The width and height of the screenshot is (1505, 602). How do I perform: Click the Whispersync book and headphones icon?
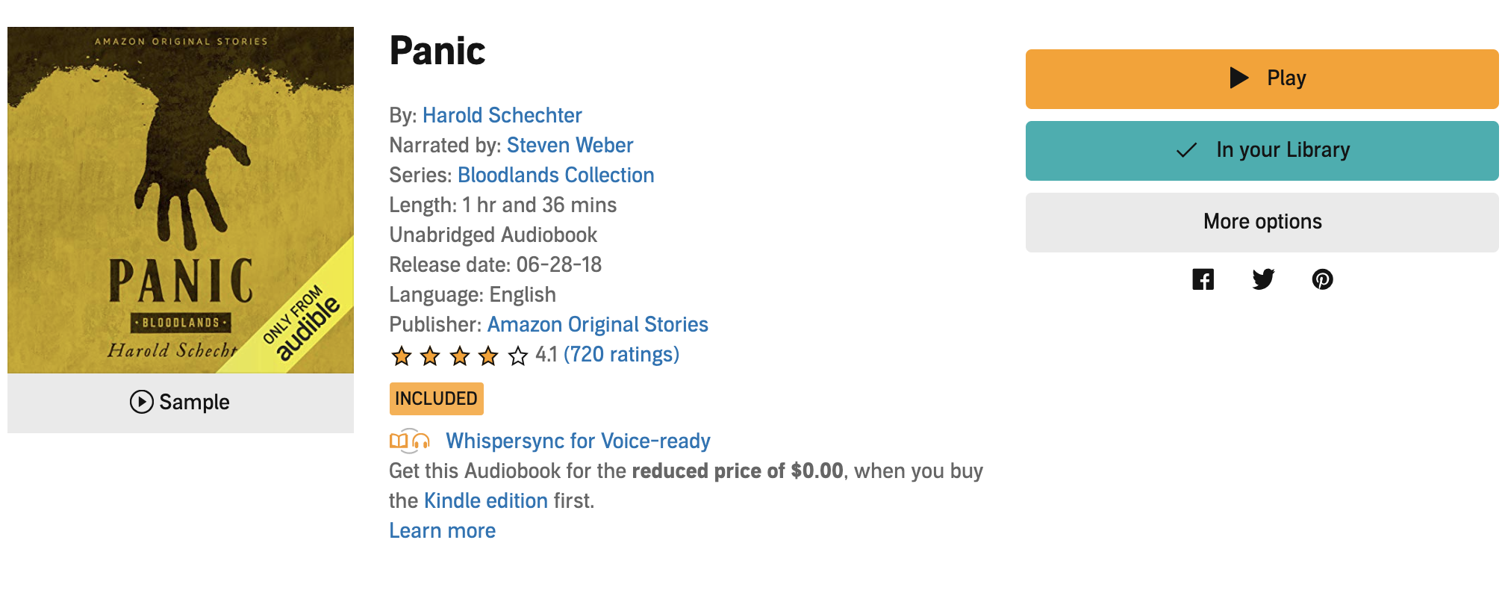click(409, 441)
